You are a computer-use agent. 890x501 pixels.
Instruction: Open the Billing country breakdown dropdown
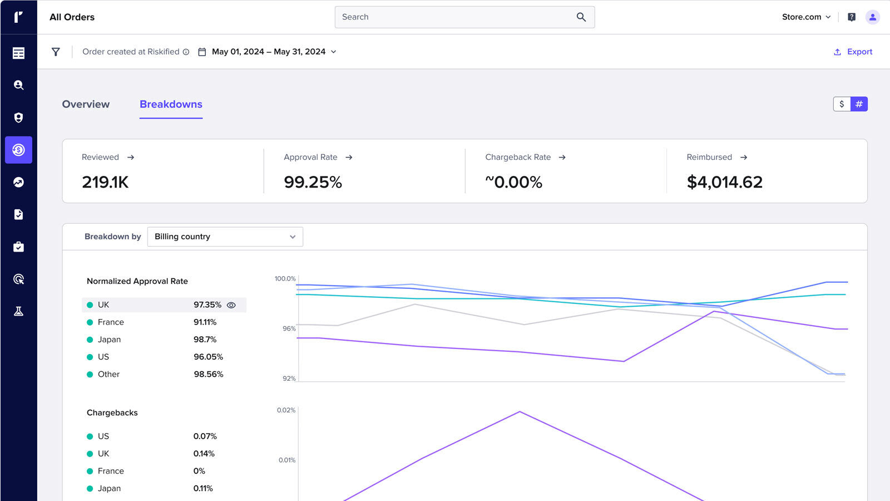[225, 236]
